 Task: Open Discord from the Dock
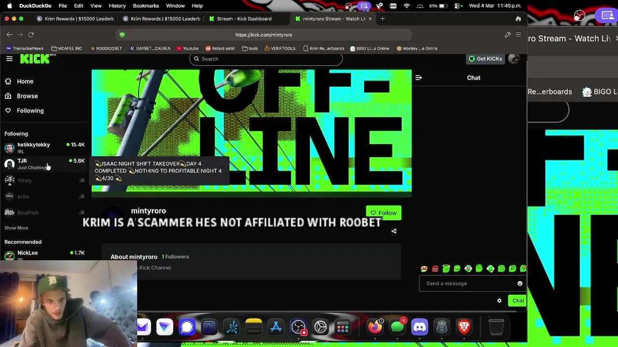420,327
